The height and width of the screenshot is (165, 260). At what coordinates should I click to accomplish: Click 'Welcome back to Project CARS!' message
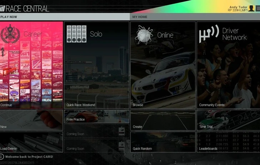tap(29, 157)
